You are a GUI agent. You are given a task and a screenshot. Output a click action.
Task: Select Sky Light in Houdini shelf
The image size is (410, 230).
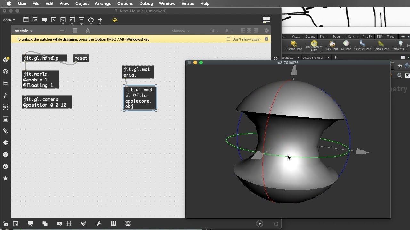coord(332,45)
